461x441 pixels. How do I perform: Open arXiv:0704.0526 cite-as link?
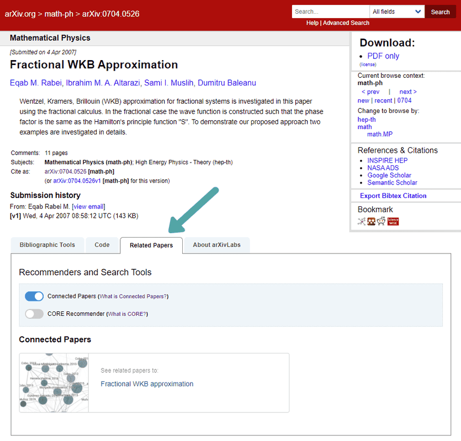[x=66, y=171]
